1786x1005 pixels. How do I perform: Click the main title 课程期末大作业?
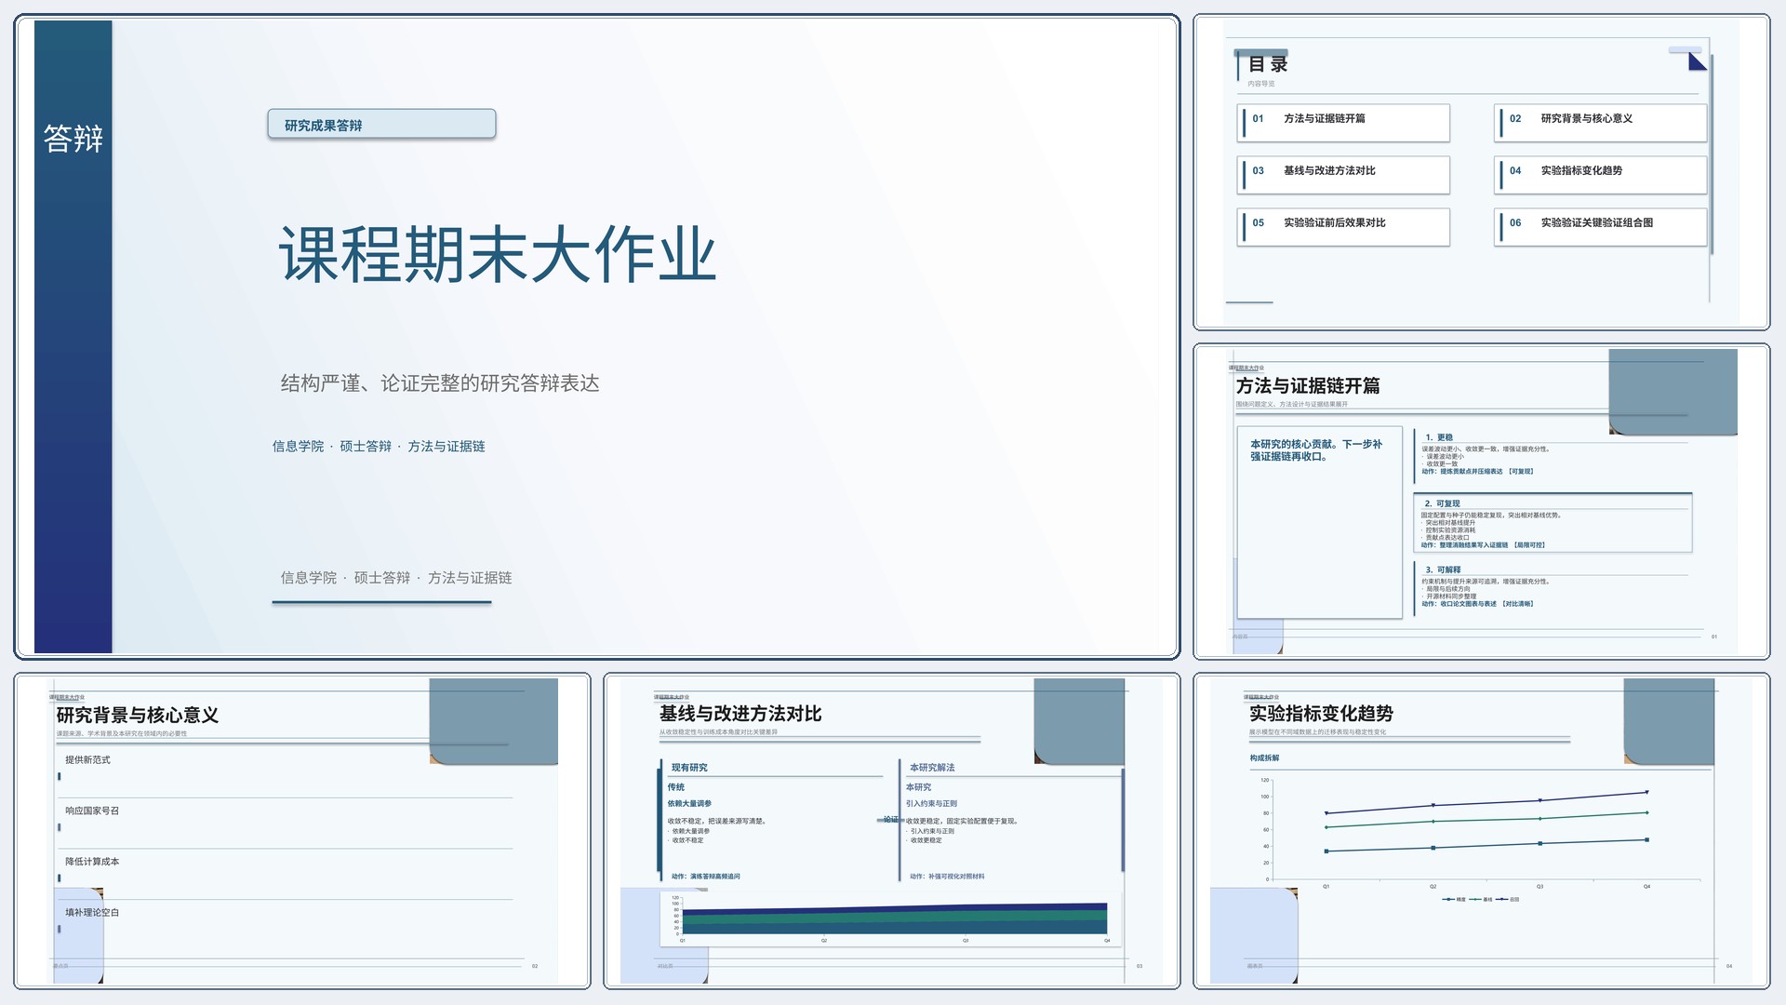pyautogui.click(x=498, y=254)
